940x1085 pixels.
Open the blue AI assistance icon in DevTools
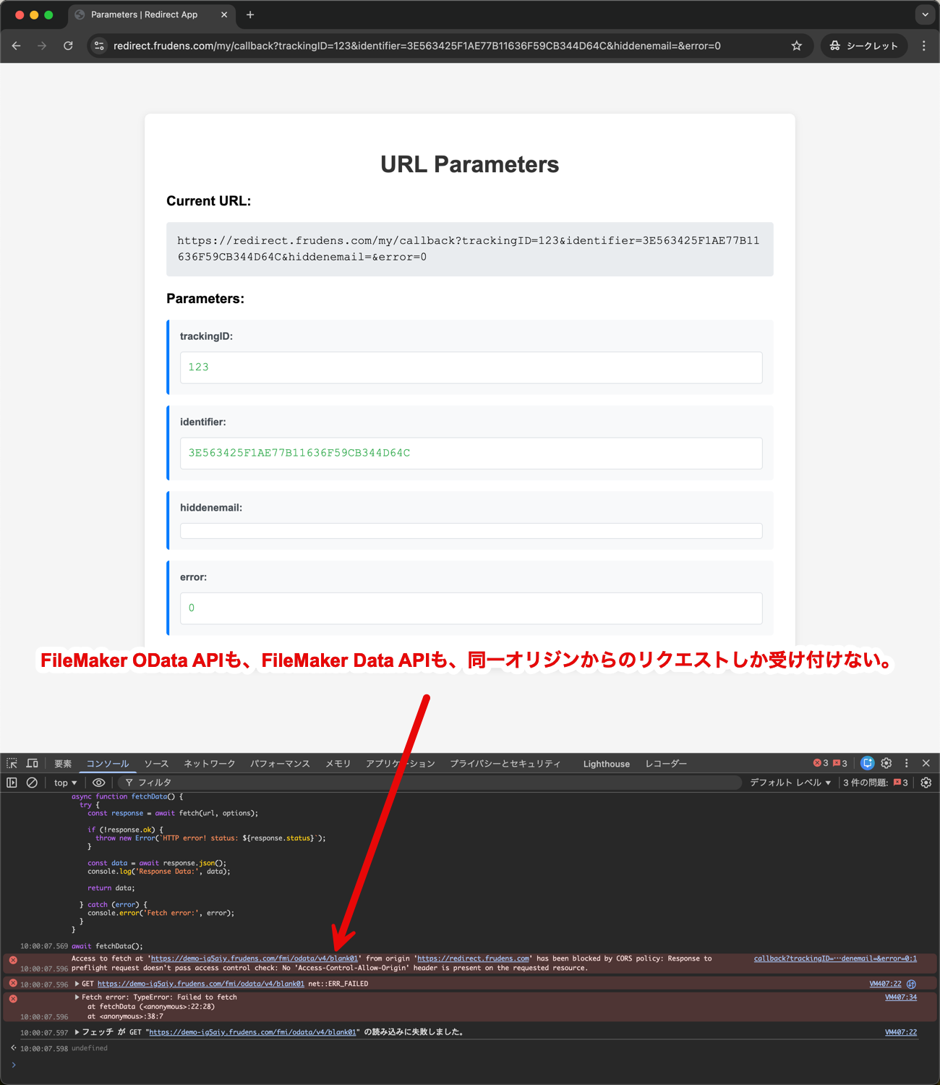coord(868,763)
